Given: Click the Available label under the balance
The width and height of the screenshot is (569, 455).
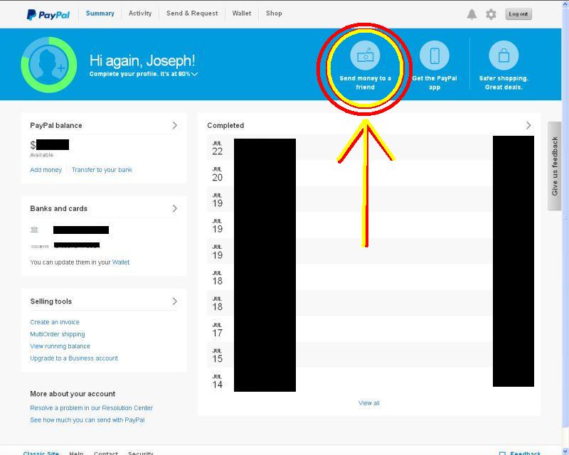Looking at the screenshot, I should [41, 155].
